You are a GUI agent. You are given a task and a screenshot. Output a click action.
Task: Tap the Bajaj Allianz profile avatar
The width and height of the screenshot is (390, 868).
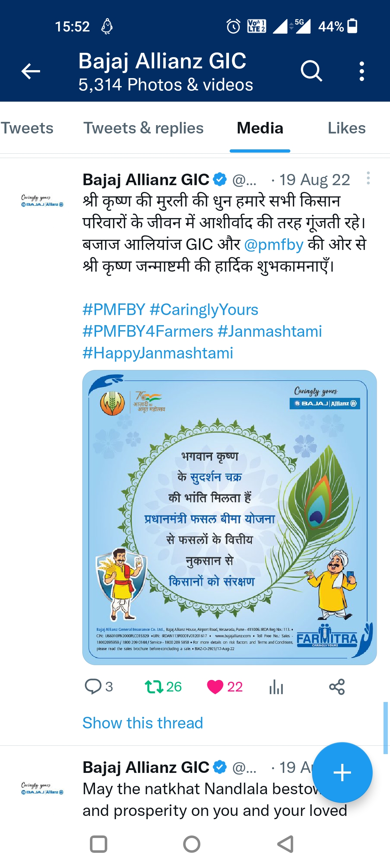click(42, 201)
